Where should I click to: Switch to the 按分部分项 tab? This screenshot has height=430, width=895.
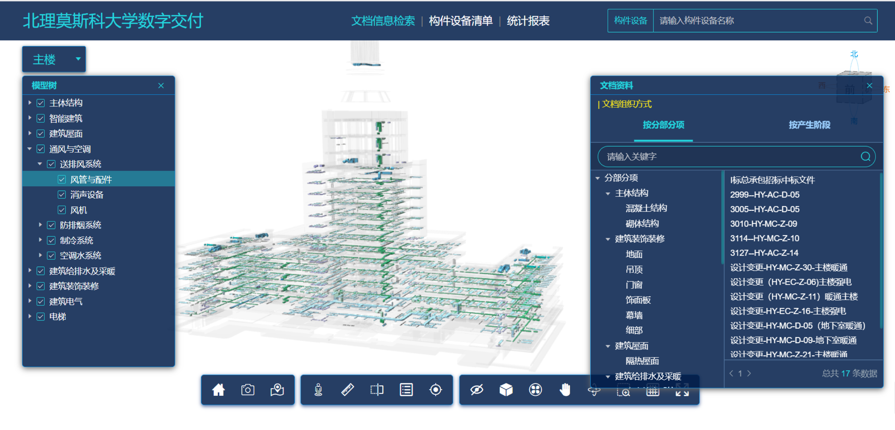click(663, 125)
